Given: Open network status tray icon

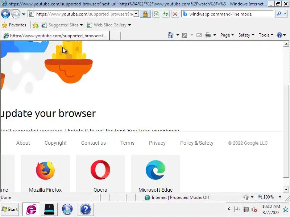Looking at the screenshot, I should click(246, 209).
